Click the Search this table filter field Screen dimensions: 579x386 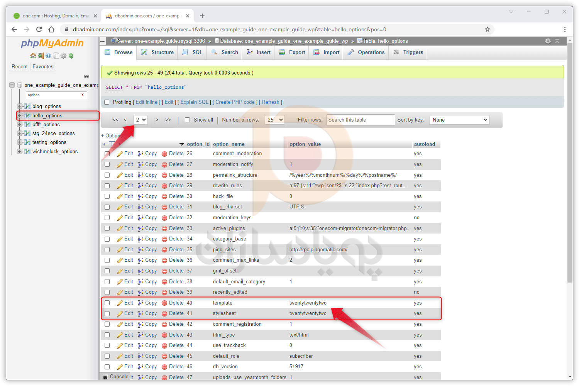click(361, 120)
